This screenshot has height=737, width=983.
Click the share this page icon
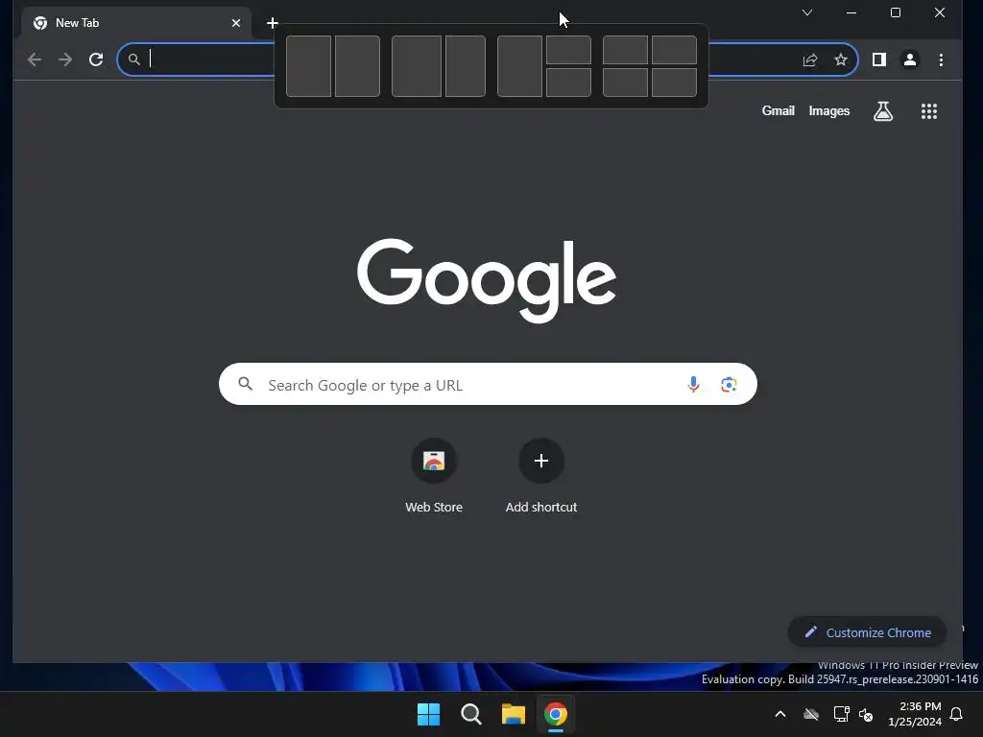pyautogui.click(x=810, y=59)
